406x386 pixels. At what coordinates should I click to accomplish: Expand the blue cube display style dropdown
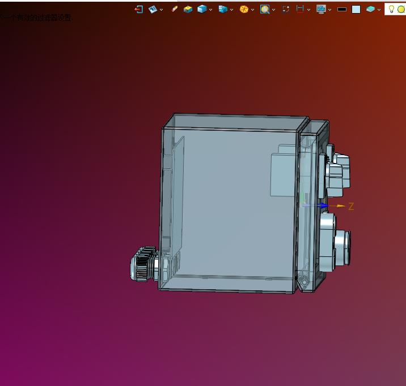click(211, 10)
